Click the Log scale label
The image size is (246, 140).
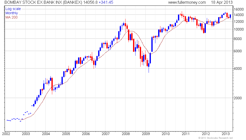tap(13, 9)
